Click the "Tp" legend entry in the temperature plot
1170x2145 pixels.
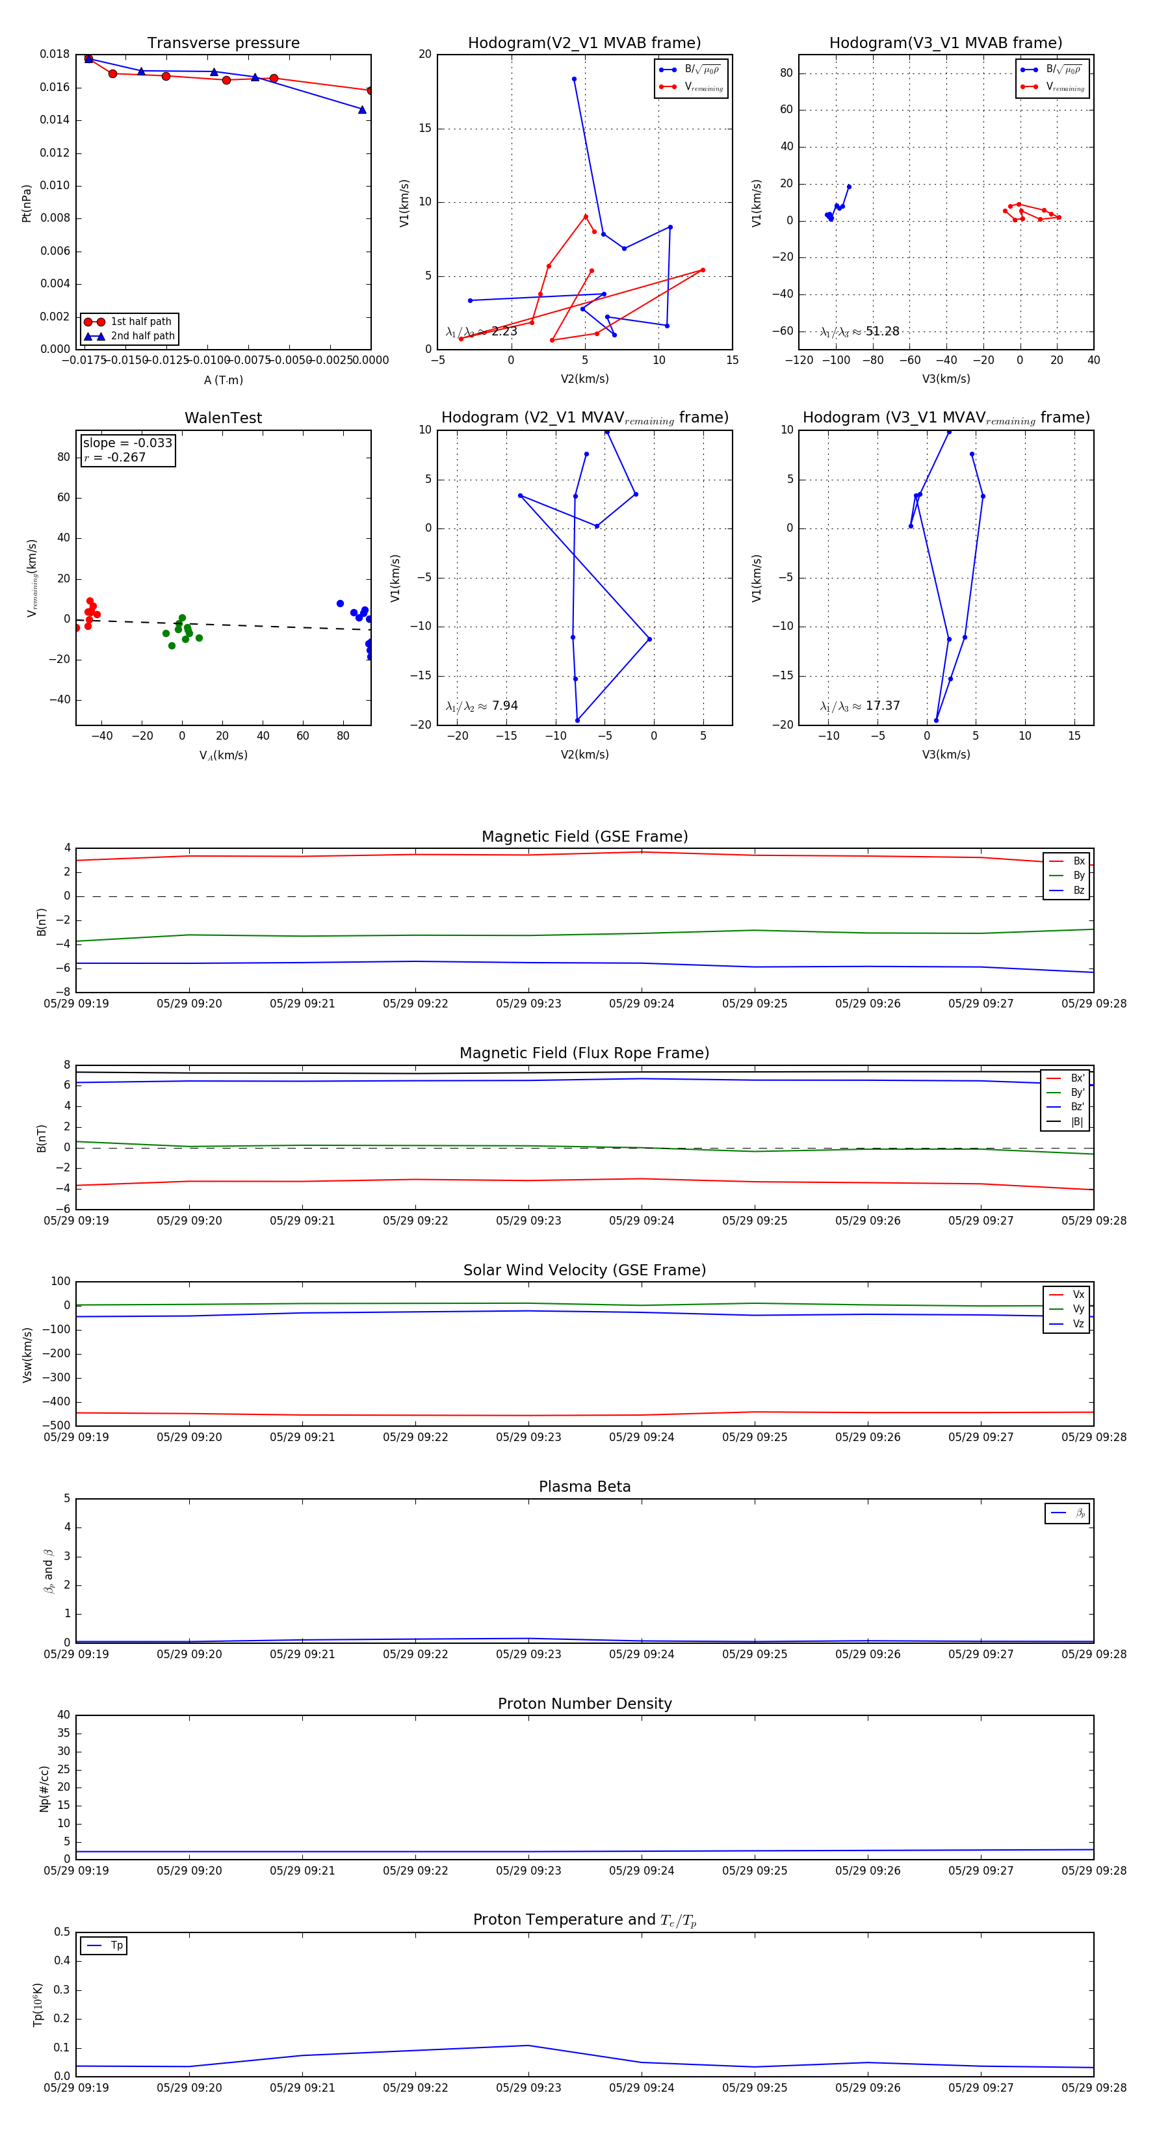pos(104,1946)
